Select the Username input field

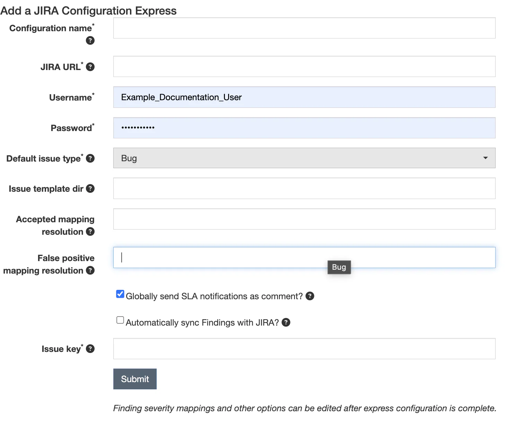304,97
